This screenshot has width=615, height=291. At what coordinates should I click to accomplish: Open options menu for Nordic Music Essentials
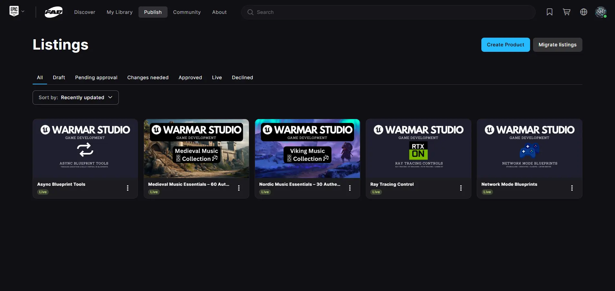click(x=350, y=188)
